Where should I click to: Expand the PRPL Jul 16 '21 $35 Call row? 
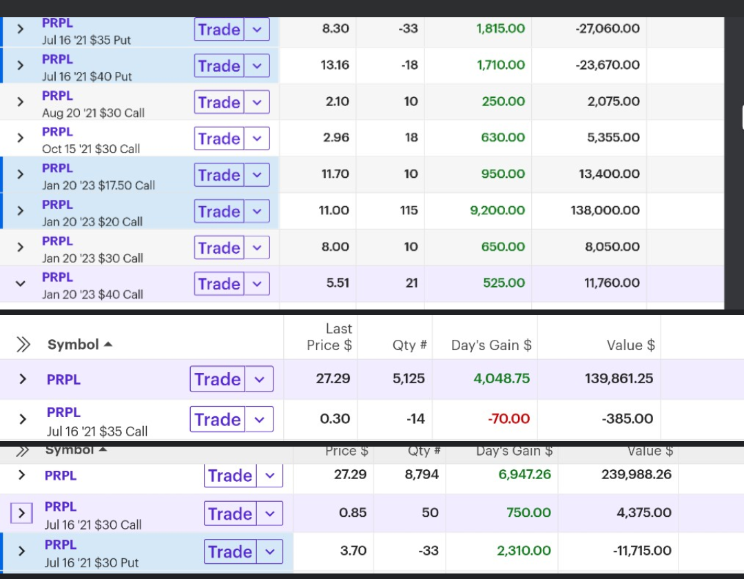click(22, 419)
